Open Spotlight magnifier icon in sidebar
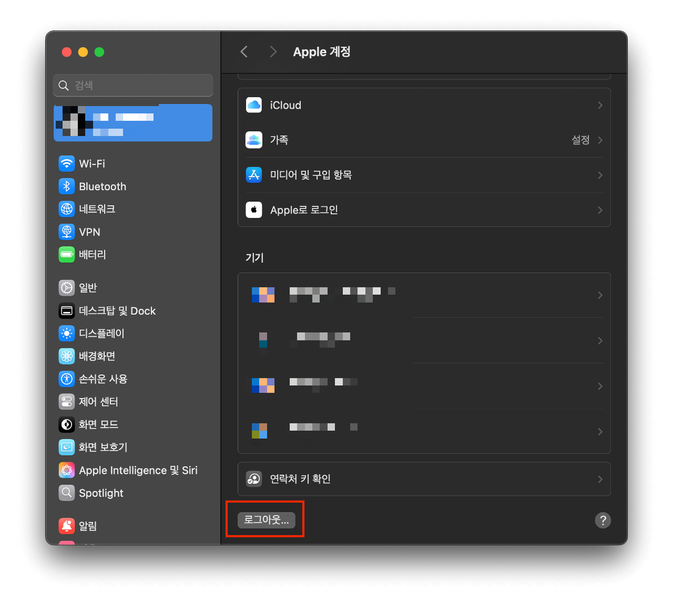Screen dimensions: 673x605 (67, 493)
